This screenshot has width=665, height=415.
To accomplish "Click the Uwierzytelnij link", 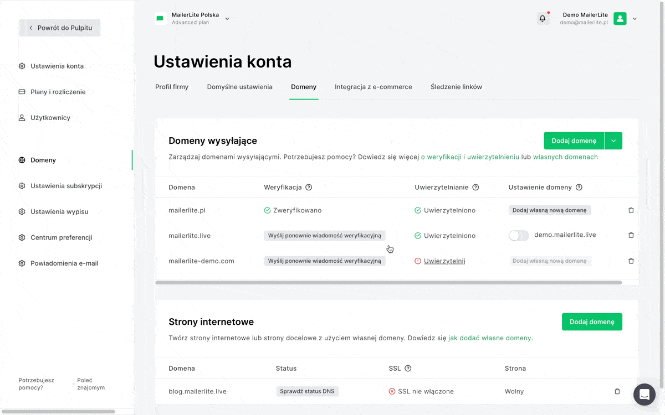I will [444, 261].
